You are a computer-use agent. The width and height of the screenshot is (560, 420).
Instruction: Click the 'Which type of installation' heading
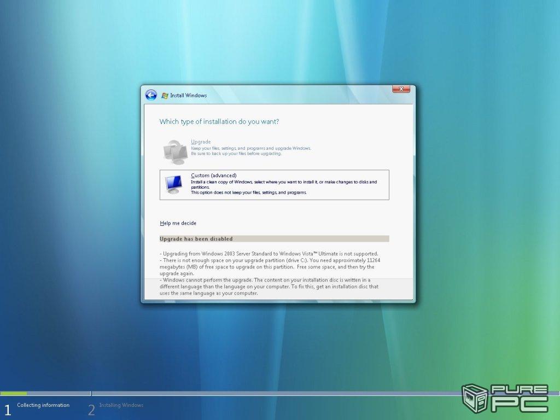pyautogui.click(x=223, y=121)
